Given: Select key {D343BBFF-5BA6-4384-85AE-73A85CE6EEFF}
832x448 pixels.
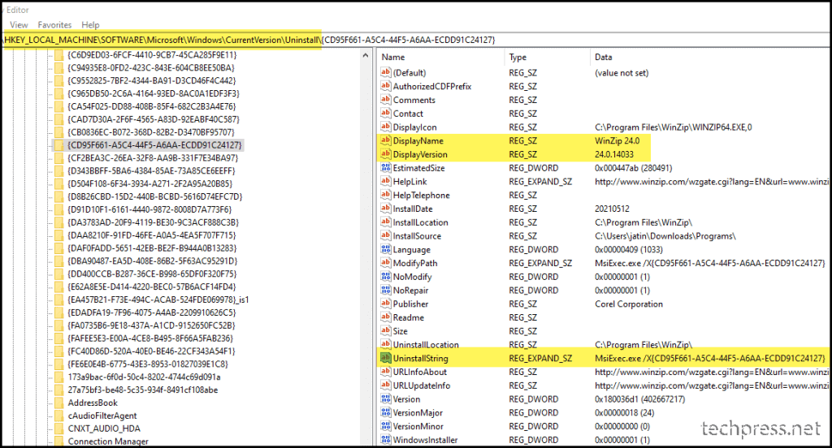Looking at the screenshot, I should 150,170.
